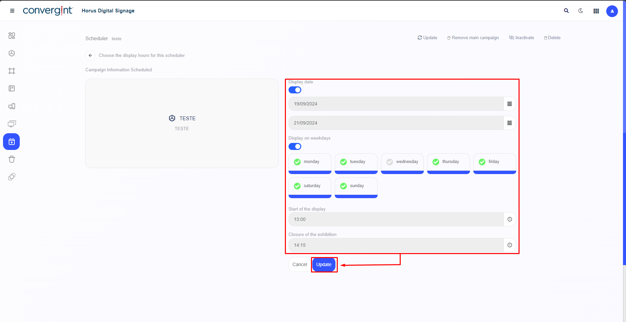Deselect the saturday day option
The width and height of the screenshot is (626, 322).
(310, 186)
